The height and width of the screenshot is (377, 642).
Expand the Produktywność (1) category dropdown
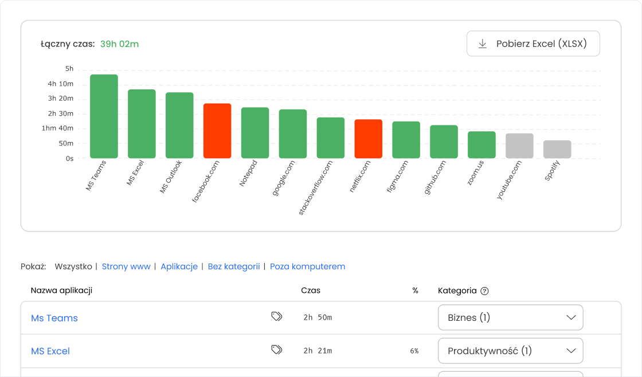pos(510,351)
